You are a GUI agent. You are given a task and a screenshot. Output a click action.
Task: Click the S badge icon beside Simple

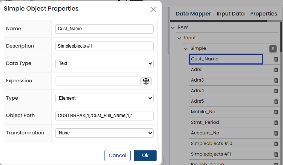click(273, 48)
